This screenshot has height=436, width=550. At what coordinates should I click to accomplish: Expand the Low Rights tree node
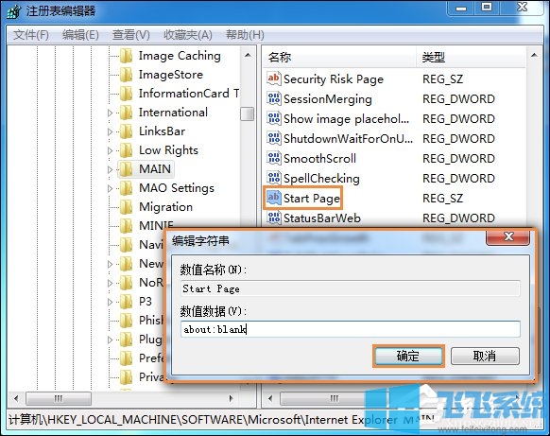coord(110,151)
